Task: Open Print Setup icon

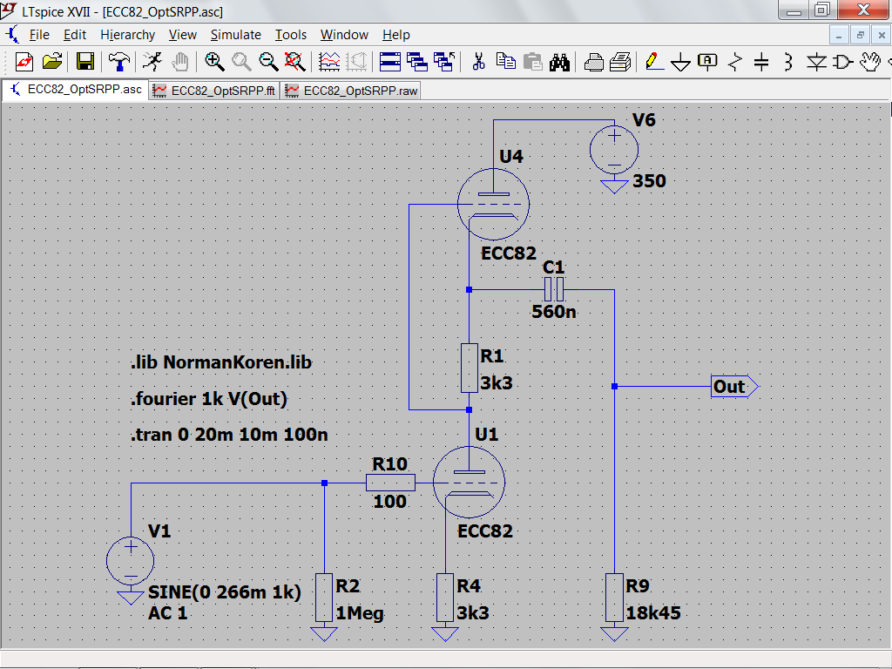Action: pos(620,62)
